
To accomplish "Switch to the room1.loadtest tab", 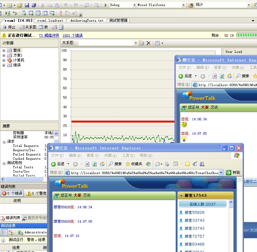I will tap(50, 21).
